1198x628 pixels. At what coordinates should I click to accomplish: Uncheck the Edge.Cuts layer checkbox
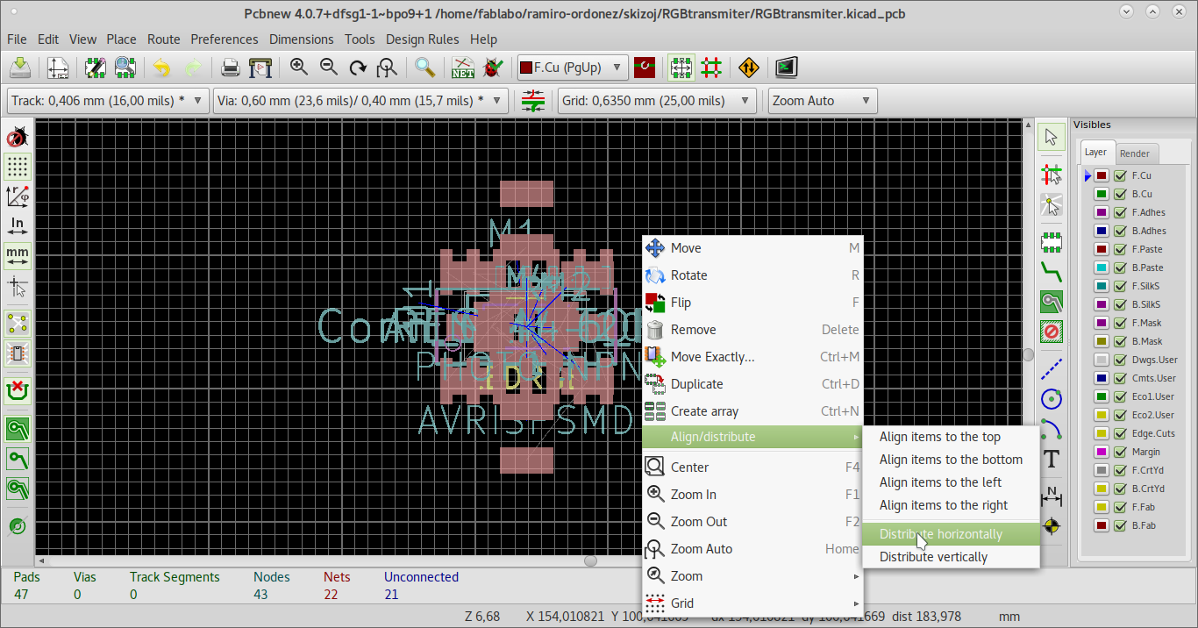[x=1120, y=433]
